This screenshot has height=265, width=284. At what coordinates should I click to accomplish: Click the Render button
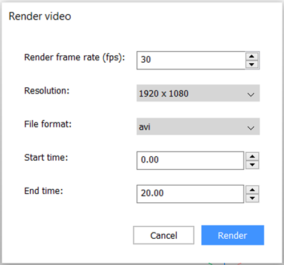click(x=233, y=235)
